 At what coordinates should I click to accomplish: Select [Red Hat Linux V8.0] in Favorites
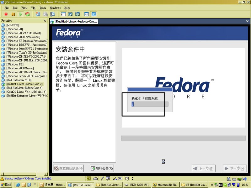click(19, 80)
